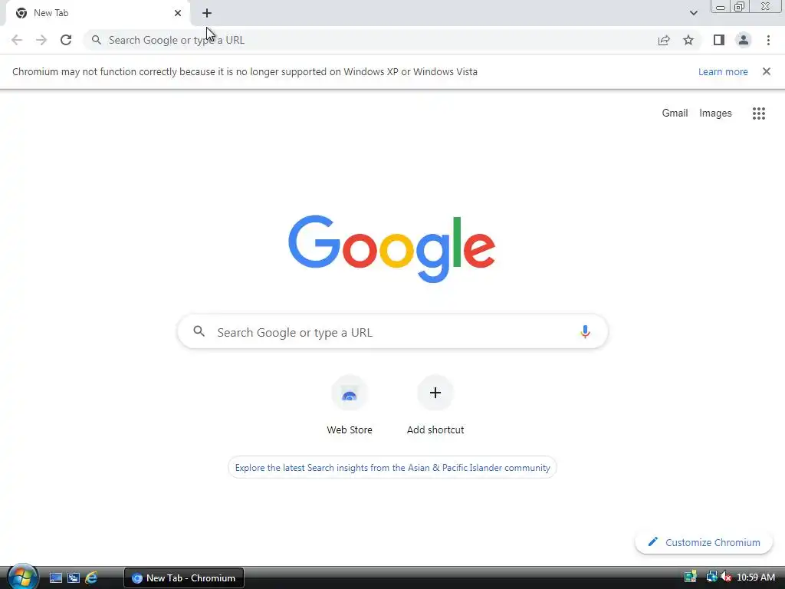This screenshot has height=589, width=785.
Task: Click the forward navigation arrow
Action: (41, 40)
